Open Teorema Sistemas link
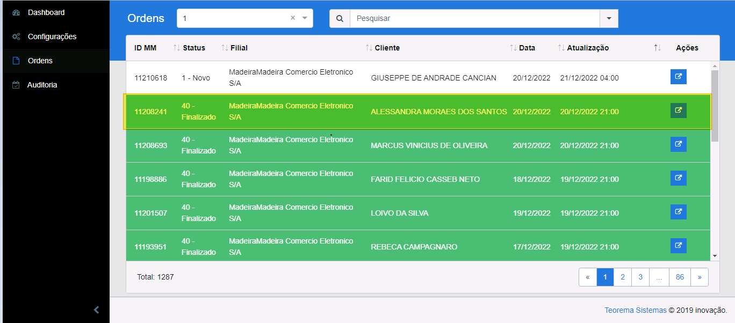 coord(636,310)
